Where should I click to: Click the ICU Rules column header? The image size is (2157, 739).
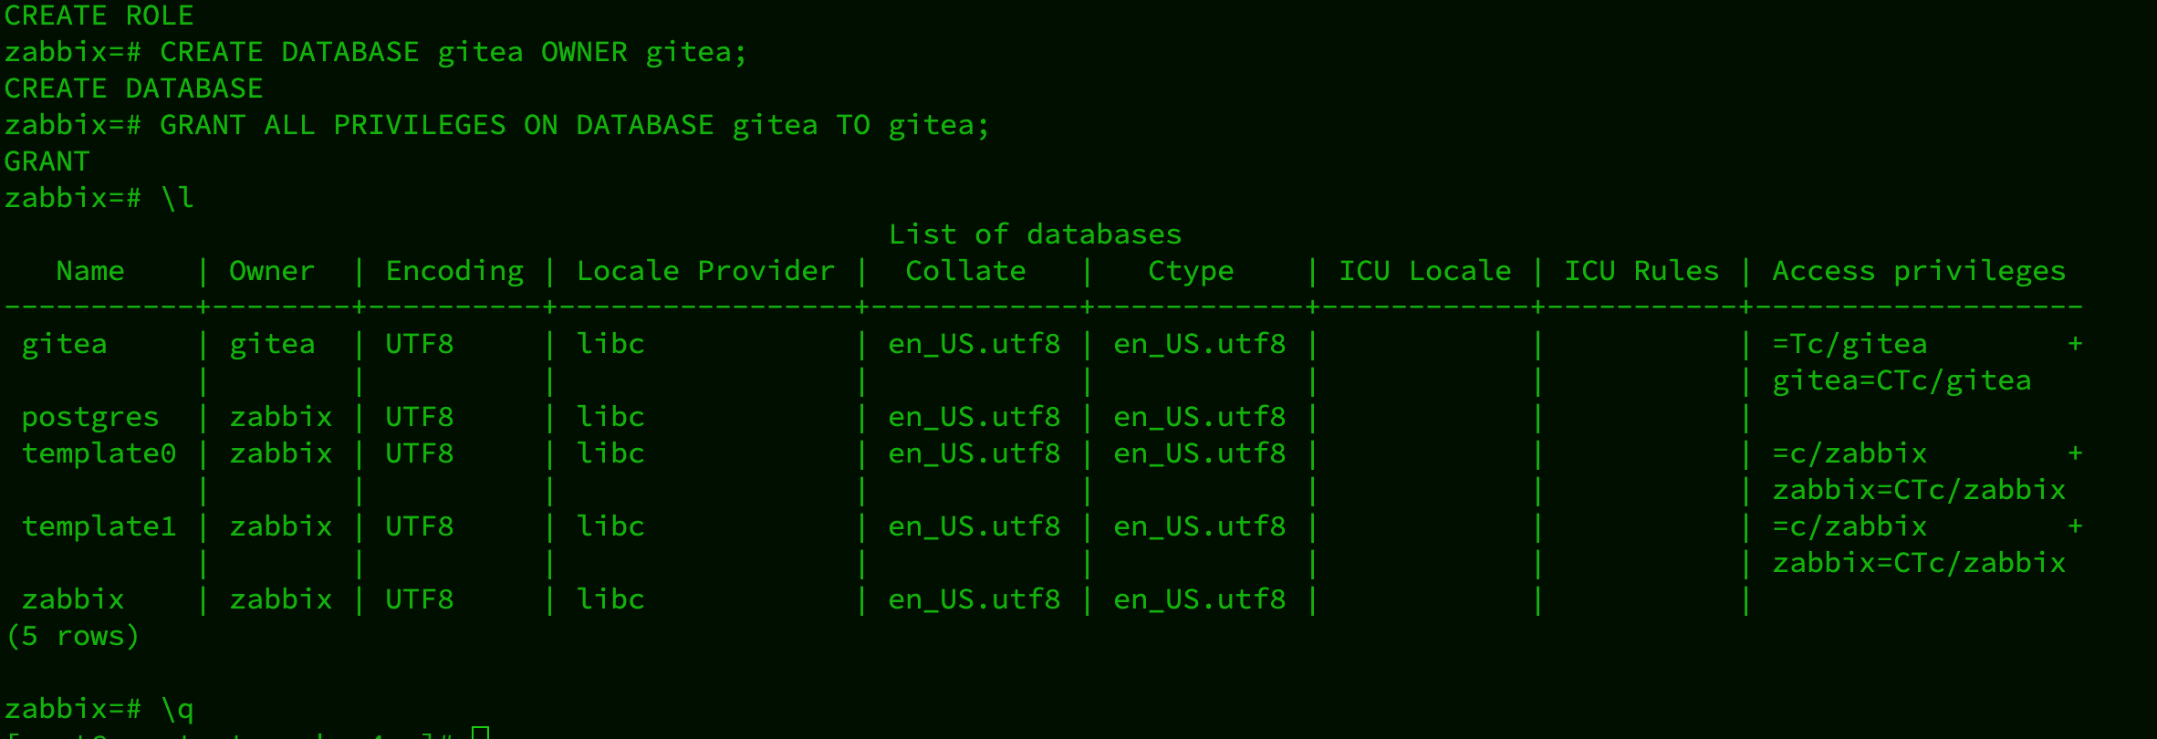(1641, 271)
